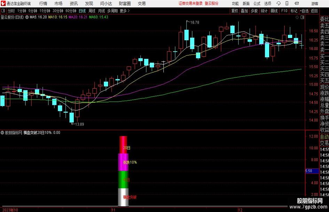Open the 财富圈 menu
The image size is (329, 212).
pyautogui.click(x=125, y=3)
